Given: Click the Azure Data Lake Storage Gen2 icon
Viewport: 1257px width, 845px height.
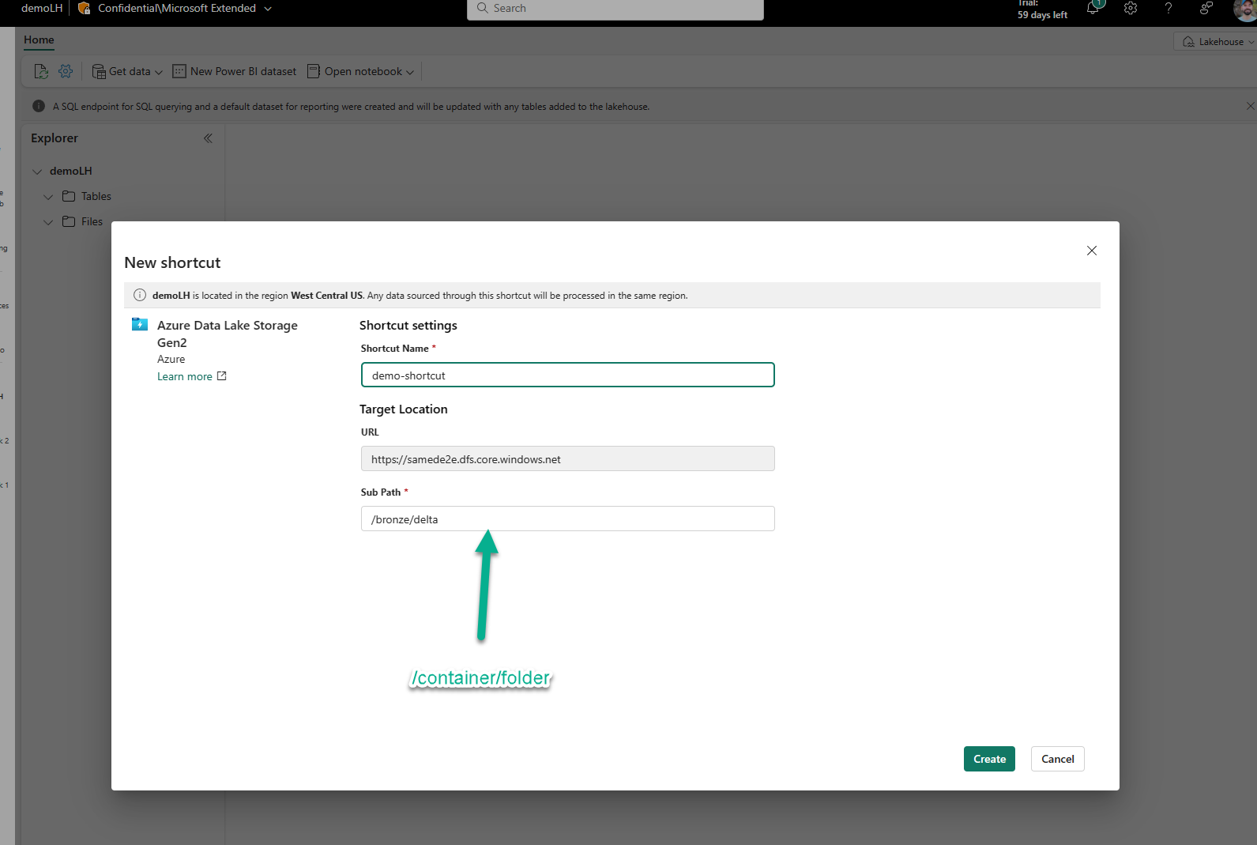Looking at the screenshot, I should (x=140, y=324).
